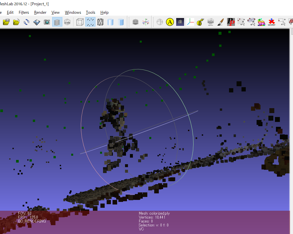Select the PP pick points tool
The image size is (293, 234).
(231, 22)
